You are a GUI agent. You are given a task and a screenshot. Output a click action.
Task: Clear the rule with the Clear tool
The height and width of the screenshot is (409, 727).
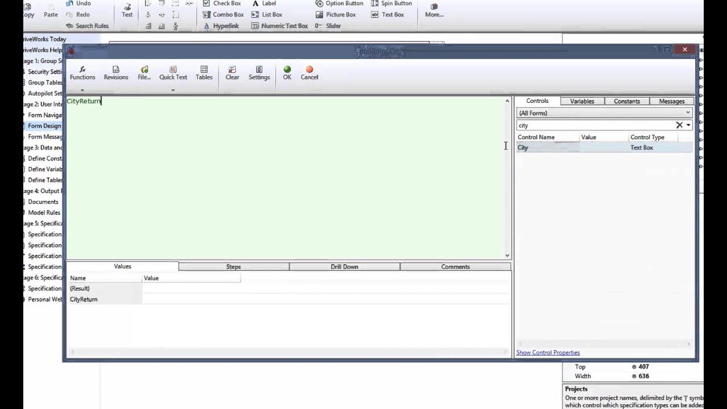click(232, 73)
